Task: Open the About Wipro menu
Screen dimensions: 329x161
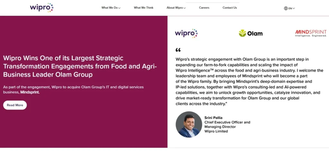Action: (174, 8)
